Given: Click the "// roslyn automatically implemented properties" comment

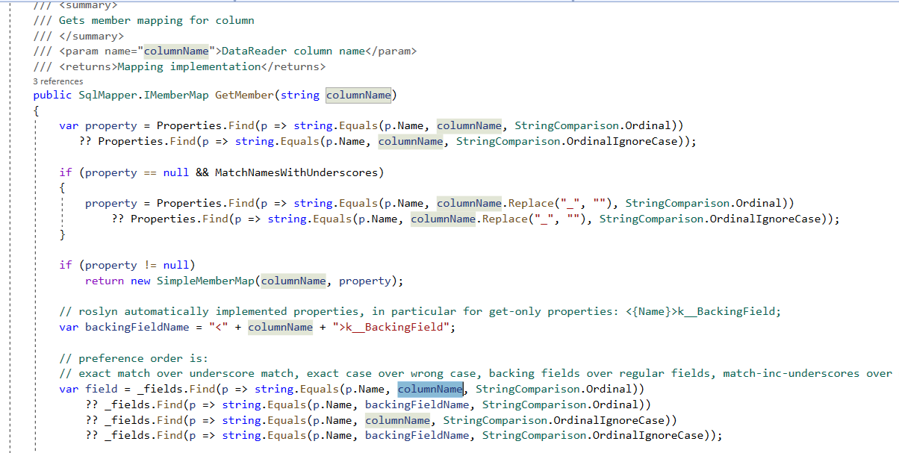Looking at the screenshot, I should [420, 311].
